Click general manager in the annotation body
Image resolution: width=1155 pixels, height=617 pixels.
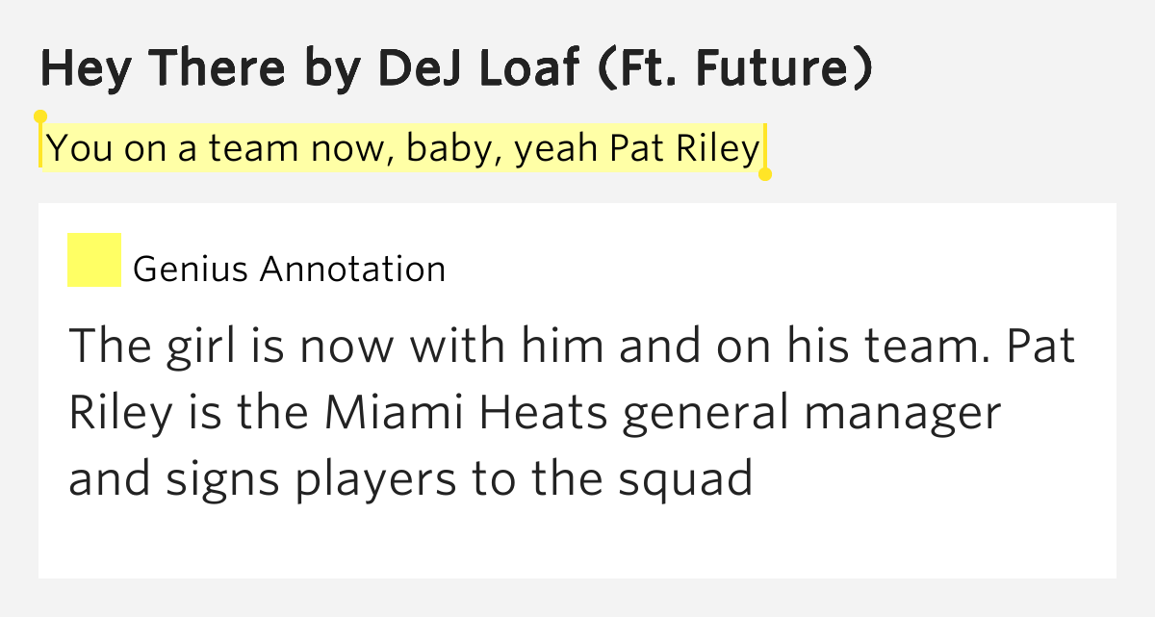coord(811,416)
